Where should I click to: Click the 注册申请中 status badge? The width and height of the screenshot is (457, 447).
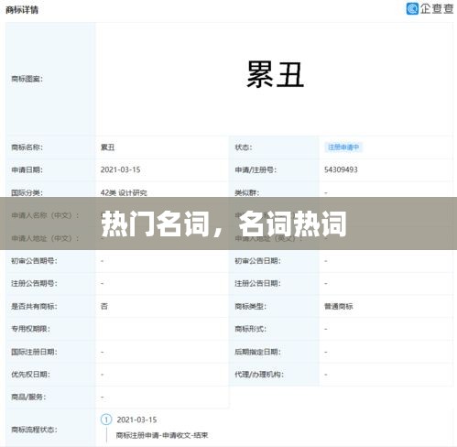pyautogui.click(x=343, y=147)
